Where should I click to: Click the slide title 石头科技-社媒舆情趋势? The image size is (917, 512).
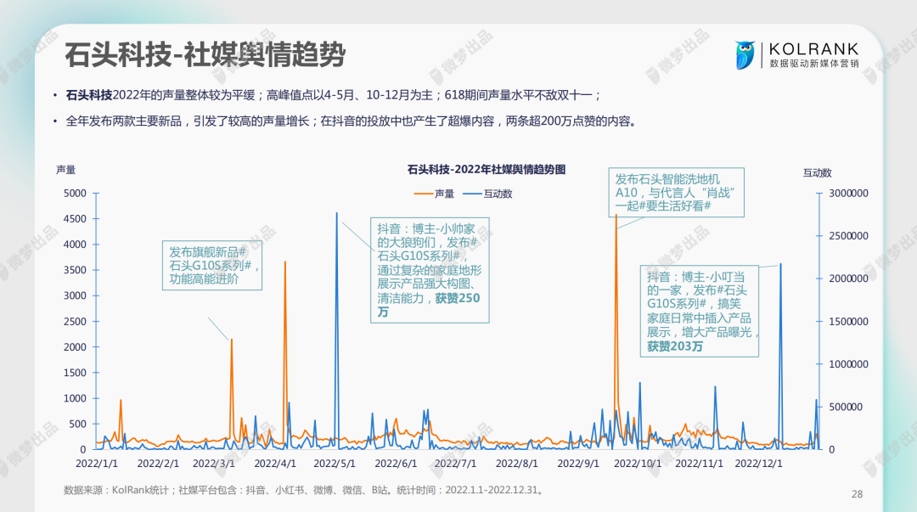click(205, 55)
